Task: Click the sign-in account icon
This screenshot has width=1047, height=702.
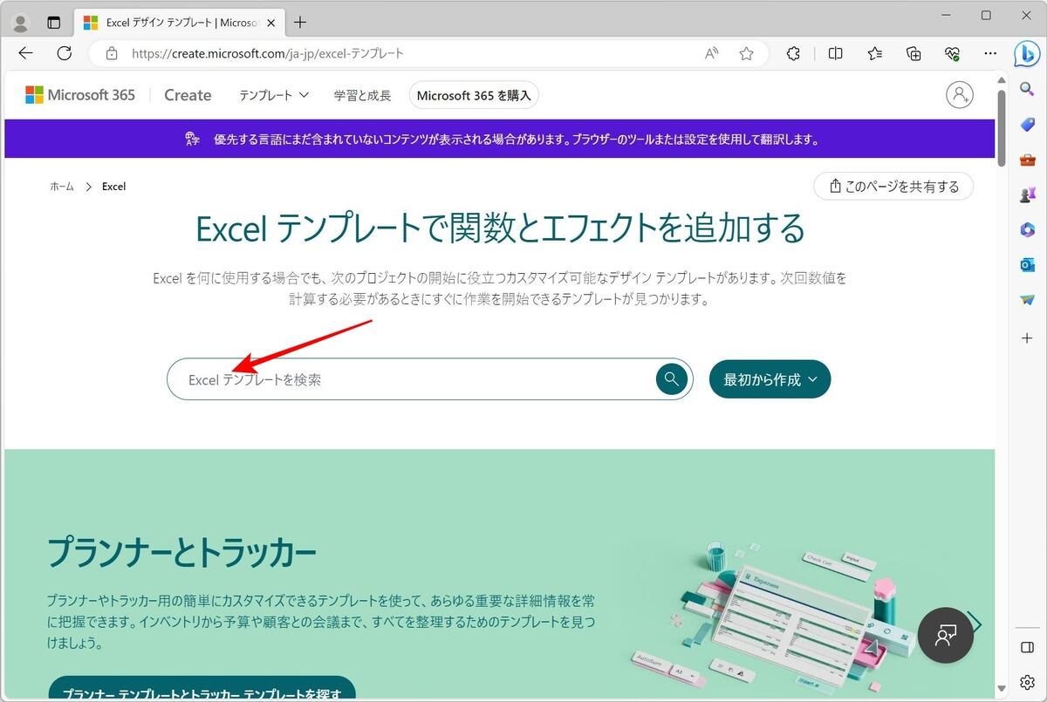Action: (960, 94)
